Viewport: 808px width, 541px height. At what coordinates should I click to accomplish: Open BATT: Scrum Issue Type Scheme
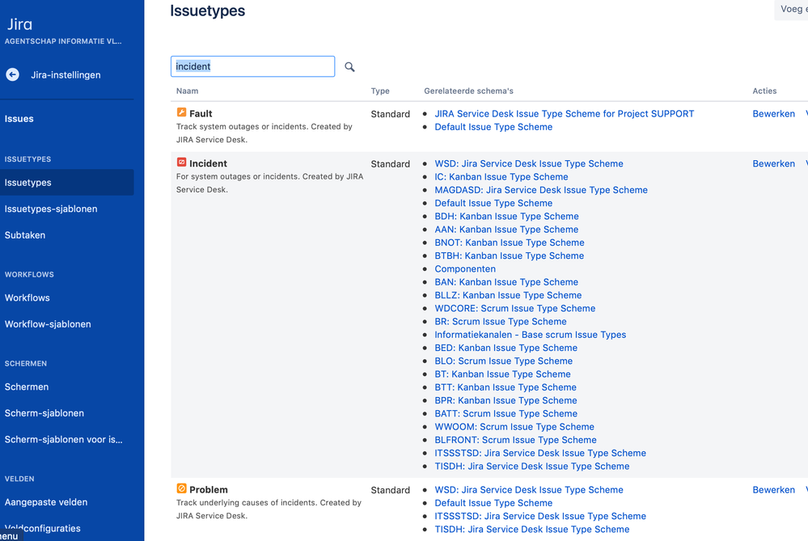pyautogui.click(x=506, y=414)
